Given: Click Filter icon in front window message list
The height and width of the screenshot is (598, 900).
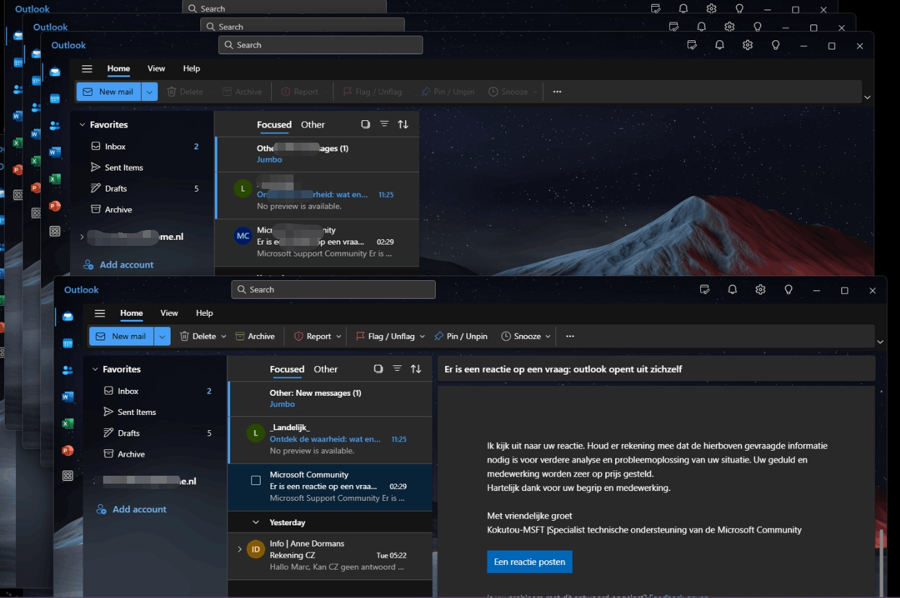Looking at the screenshot, I should click(397, 369).
